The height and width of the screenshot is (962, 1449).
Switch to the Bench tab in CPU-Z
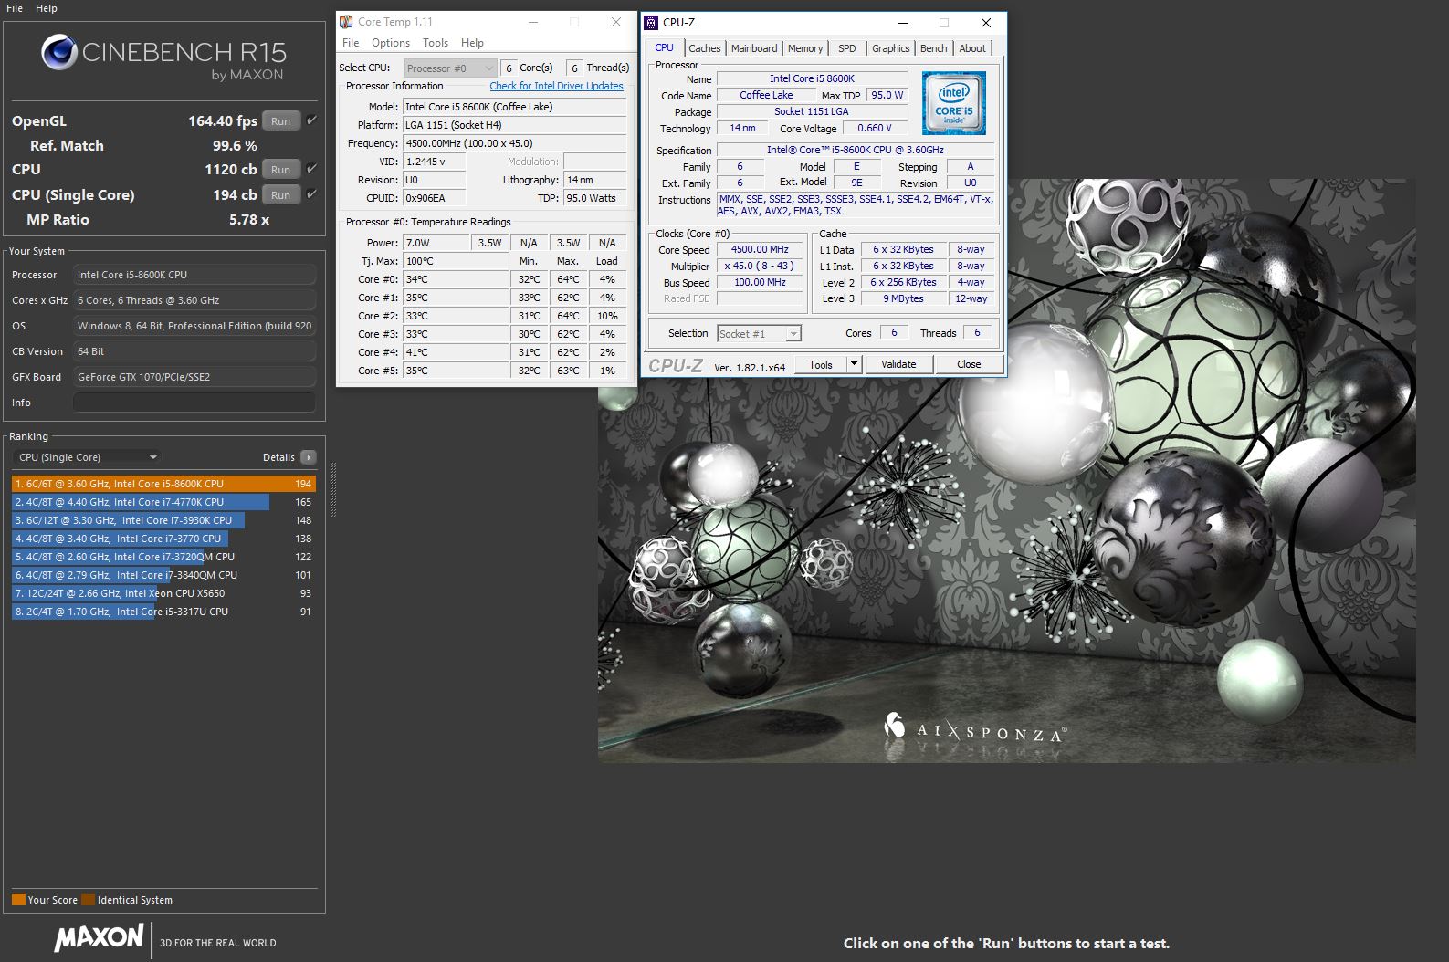click(933, 48)
